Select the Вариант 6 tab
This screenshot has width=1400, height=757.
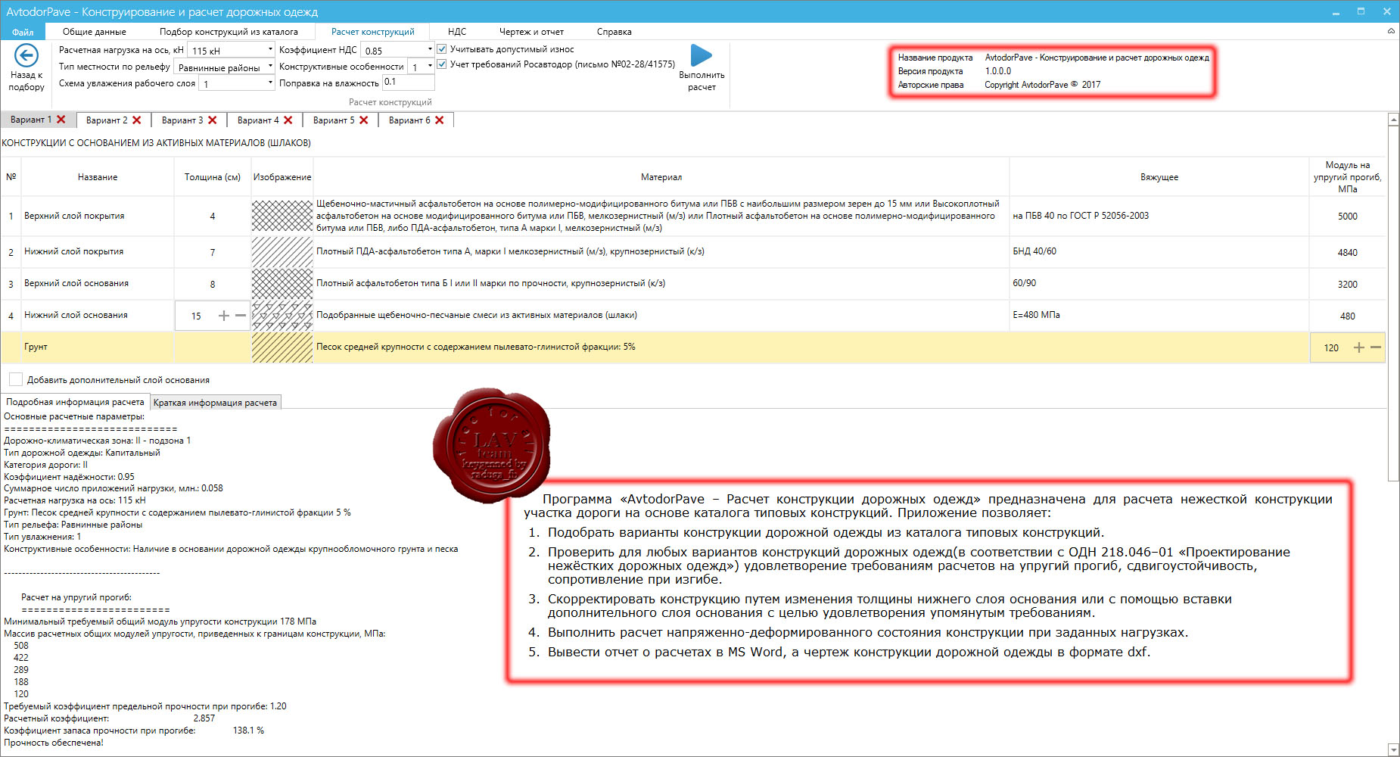(x=409, y=120)
